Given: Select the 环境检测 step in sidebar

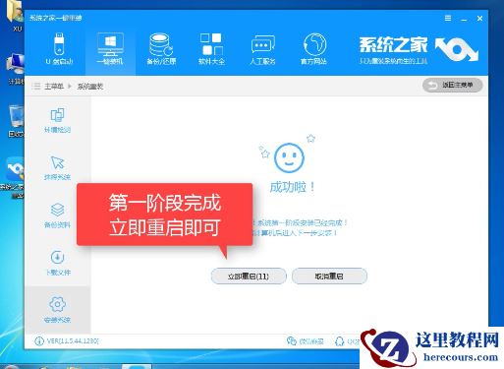Looking at the screenshot, I should pyautogui.click(x=57, y=120).
